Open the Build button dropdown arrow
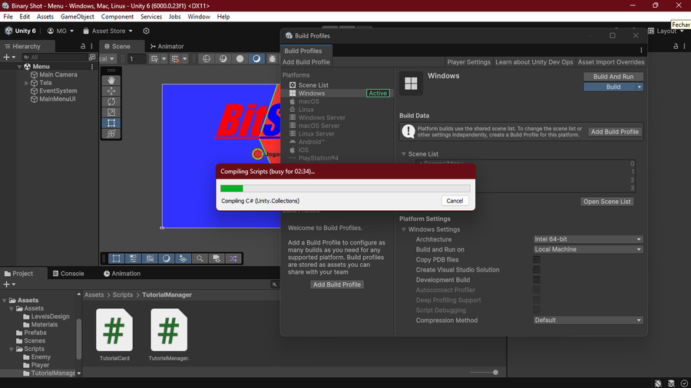 point(639,87)
